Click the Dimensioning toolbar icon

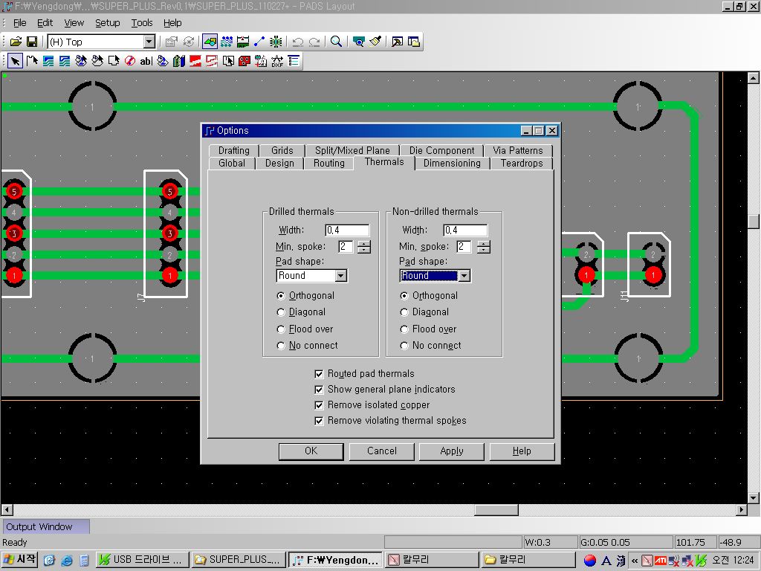click(x=243, y=42)
